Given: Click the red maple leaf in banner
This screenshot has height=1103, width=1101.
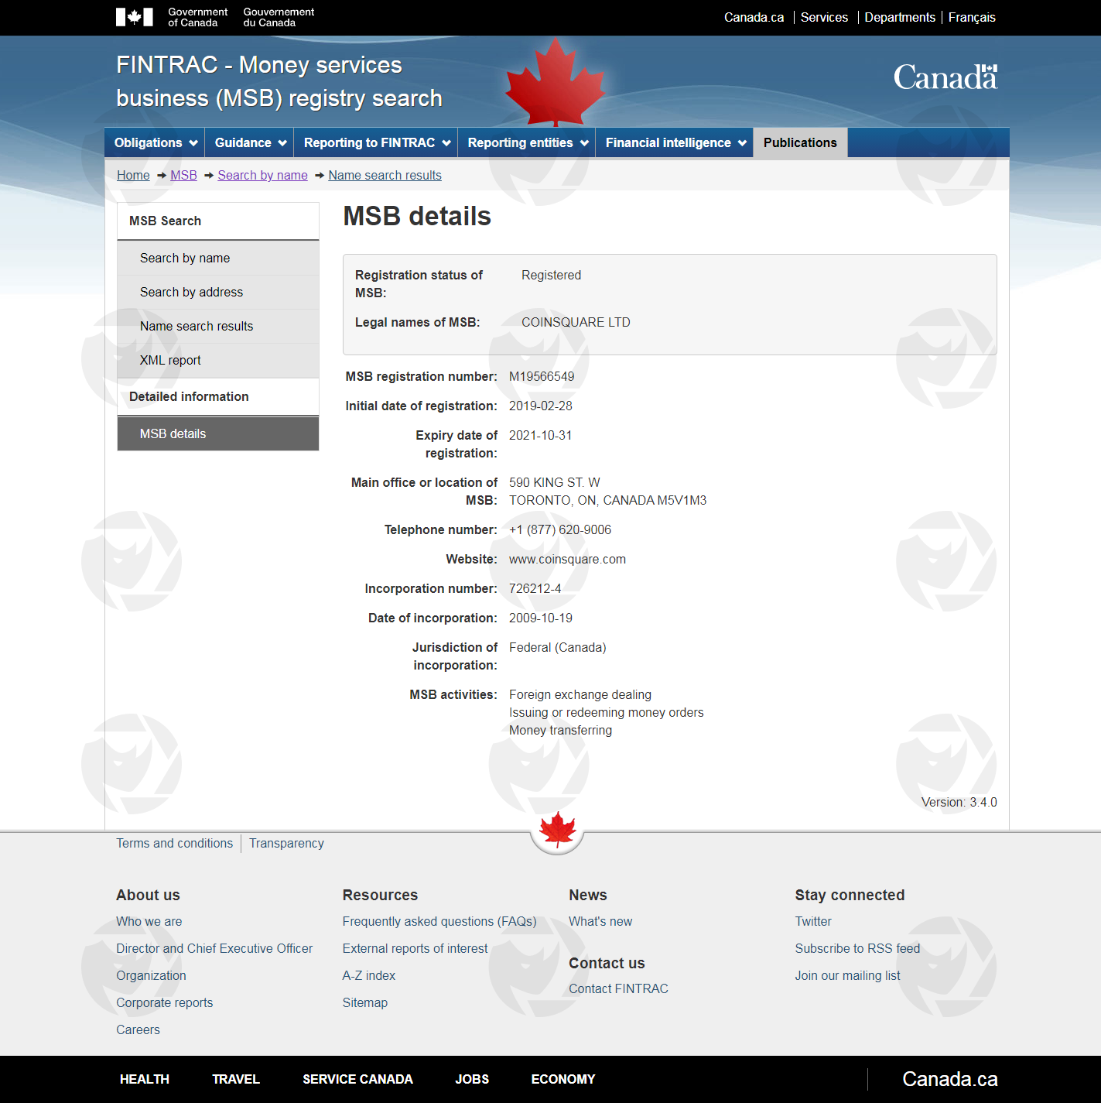Looking at the screenshot, I should [555, 83].
